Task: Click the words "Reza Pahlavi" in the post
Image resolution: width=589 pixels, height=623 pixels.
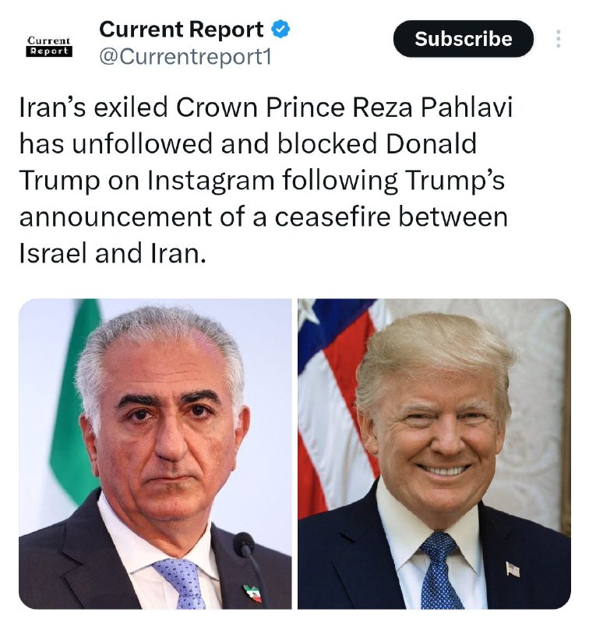Action: (x=432, y=107)
